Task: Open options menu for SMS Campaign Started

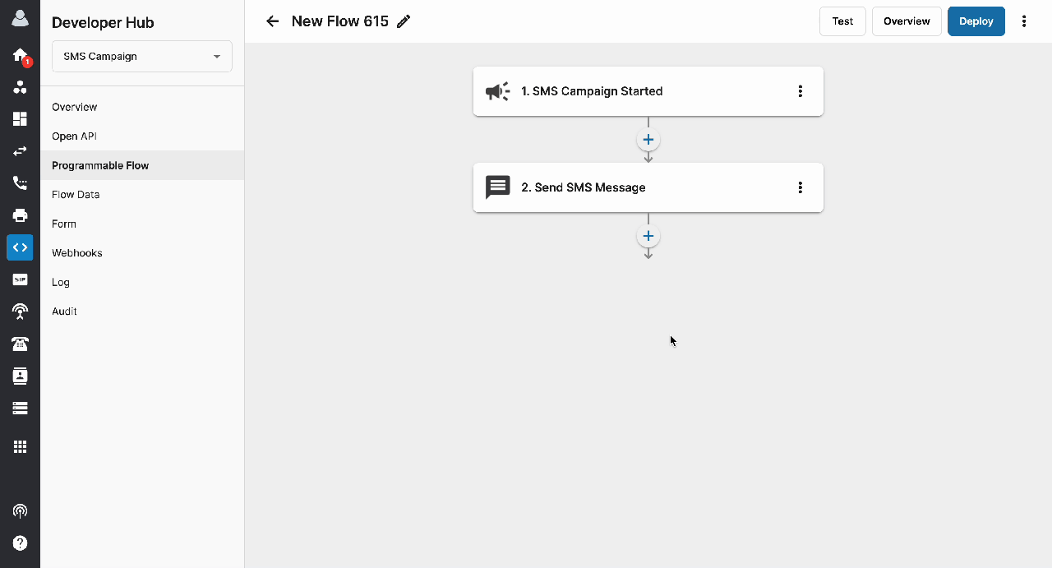Action: click(x=801, y=91)
